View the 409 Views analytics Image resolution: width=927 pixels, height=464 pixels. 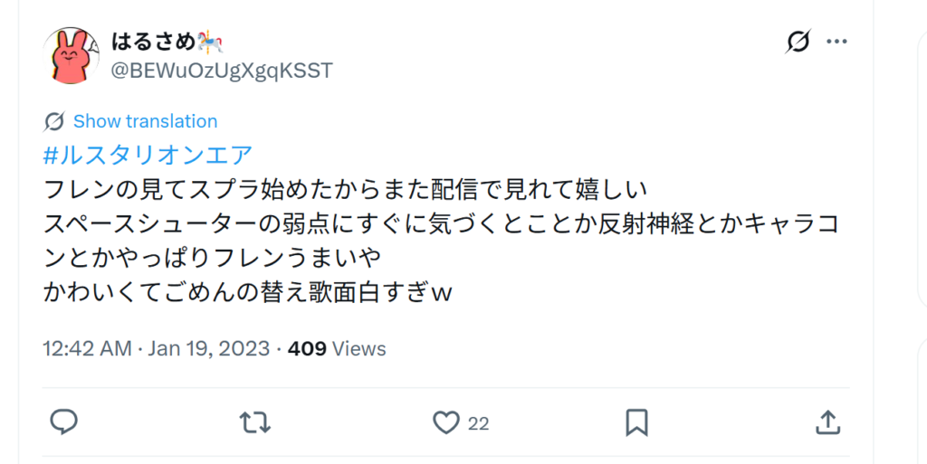[337, 348]
